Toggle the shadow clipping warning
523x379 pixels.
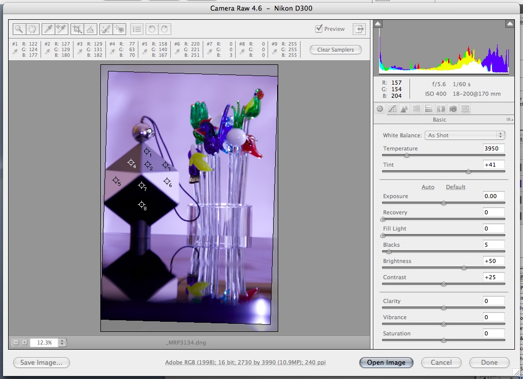[379, 24]
